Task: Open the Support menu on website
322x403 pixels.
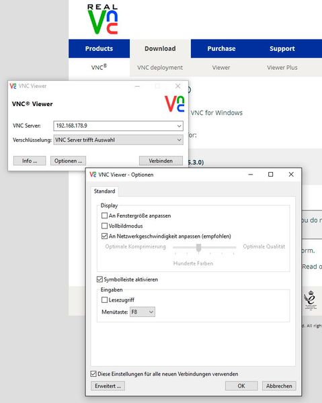Action: (282, 48)
